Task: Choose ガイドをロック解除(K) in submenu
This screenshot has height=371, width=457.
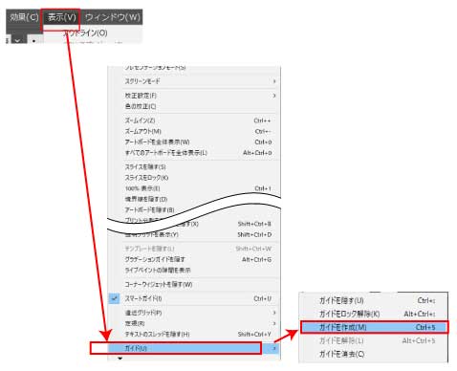Action: (374, 314)
